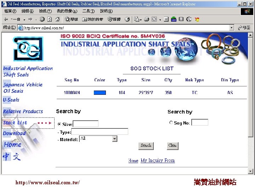This screenshot has height=191, width=255.
Task: Click the Discuss icon in toolbar
Action: point(166,19)
